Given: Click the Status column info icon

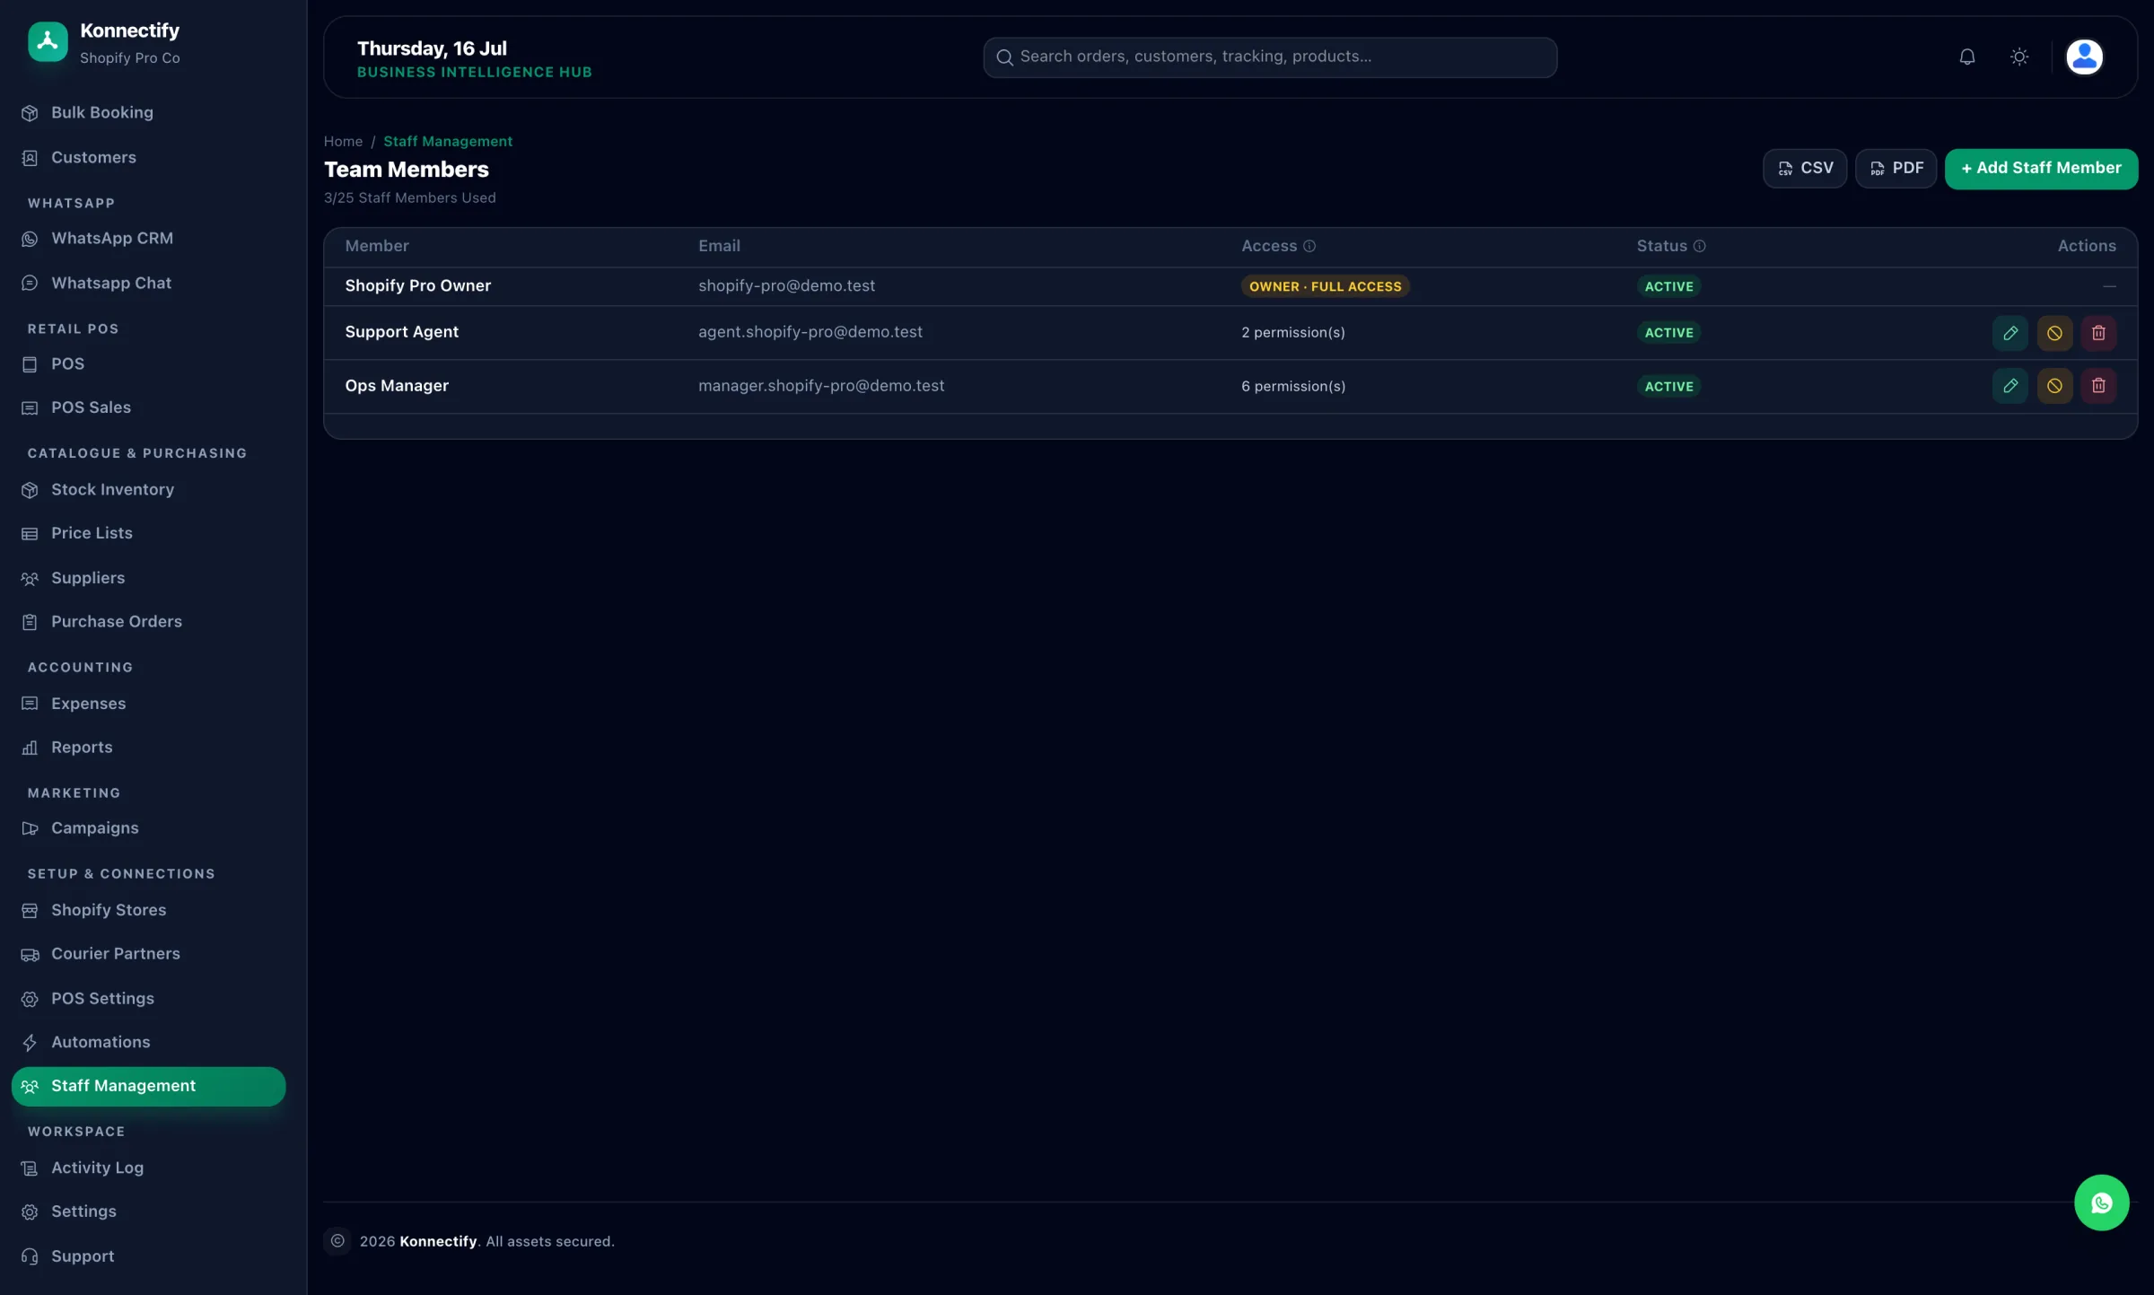Looking at the screenshot, I should pos(1699,246).
